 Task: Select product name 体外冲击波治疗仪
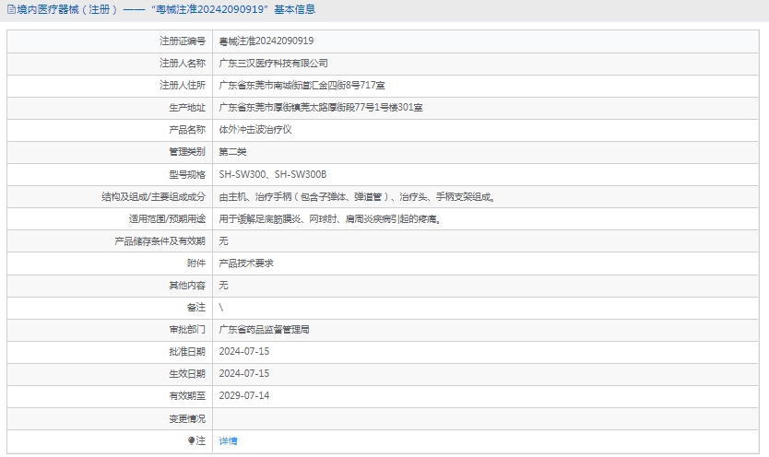(x=255, y=130)
